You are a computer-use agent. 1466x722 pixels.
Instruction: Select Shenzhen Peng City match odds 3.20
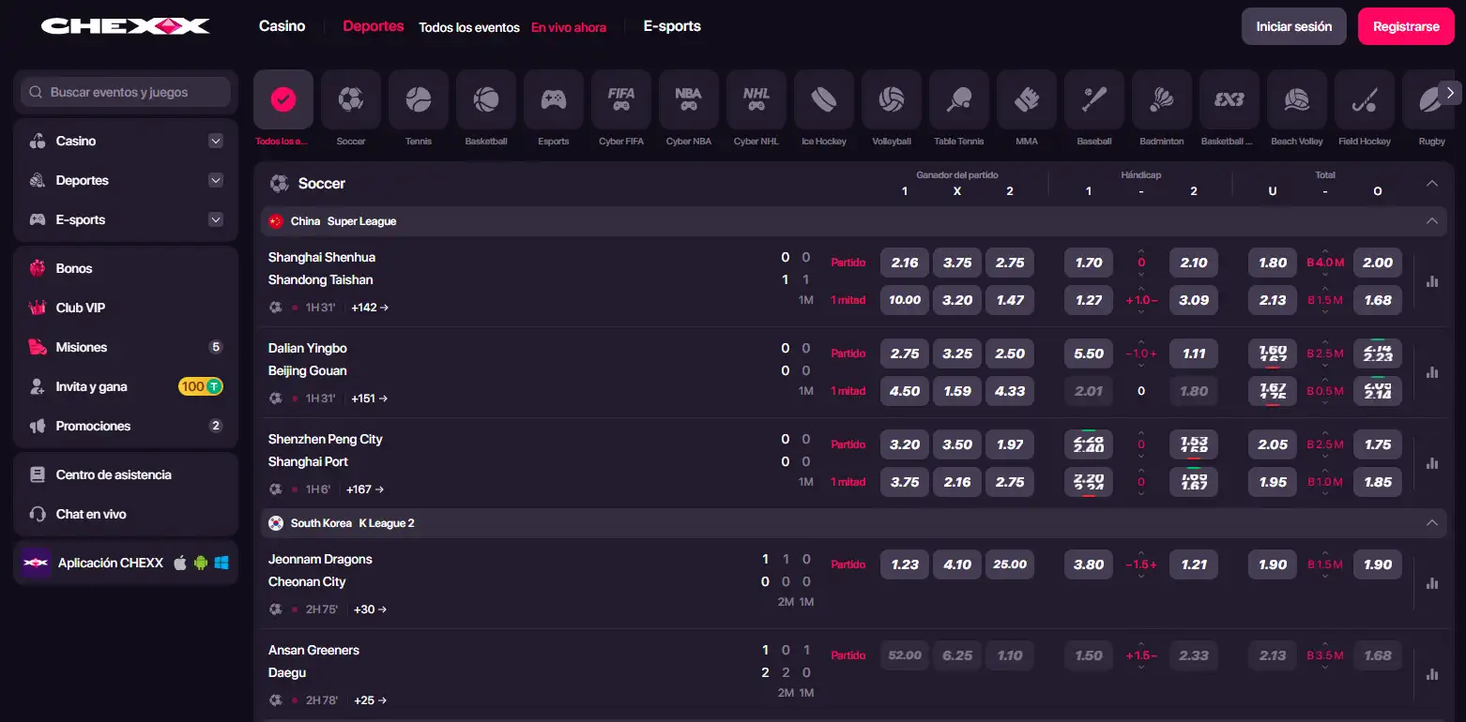click(905, 444)
